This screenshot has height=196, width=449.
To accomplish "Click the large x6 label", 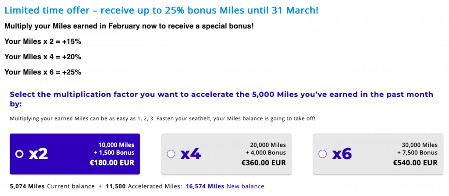I will [x=342, y=154].
